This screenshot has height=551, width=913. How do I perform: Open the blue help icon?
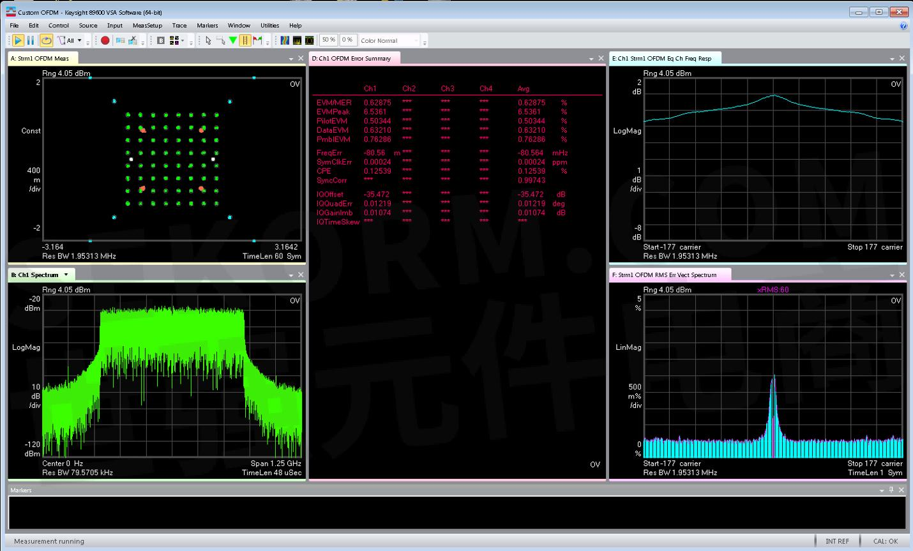tap(903, 26)
